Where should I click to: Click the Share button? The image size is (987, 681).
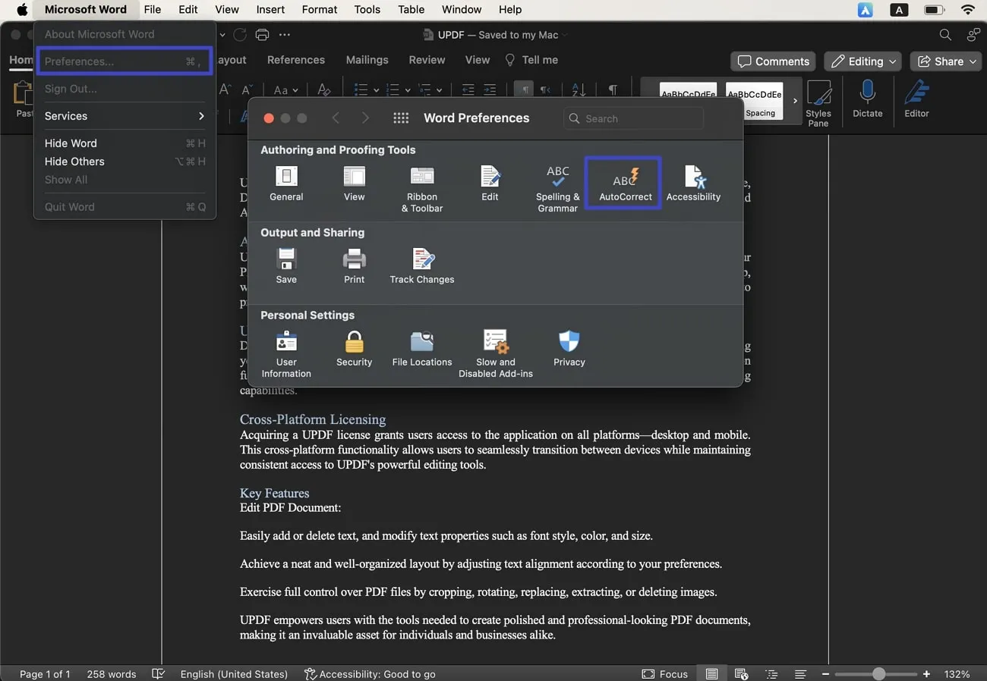tap(945, 61)
